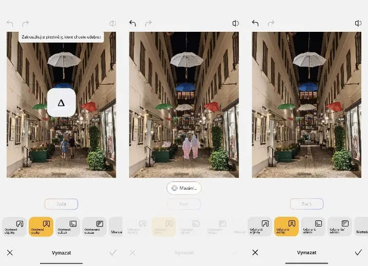Tap compare before/after icon in third screen
The image size is (368, 266).
pos(358,23)
